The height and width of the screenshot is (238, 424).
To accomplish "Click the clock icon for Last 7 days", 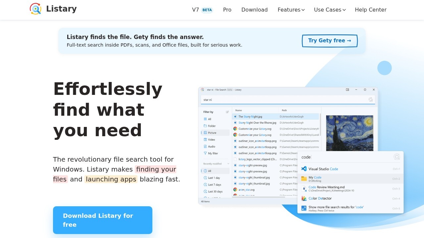I will click(x=205, y=185).
